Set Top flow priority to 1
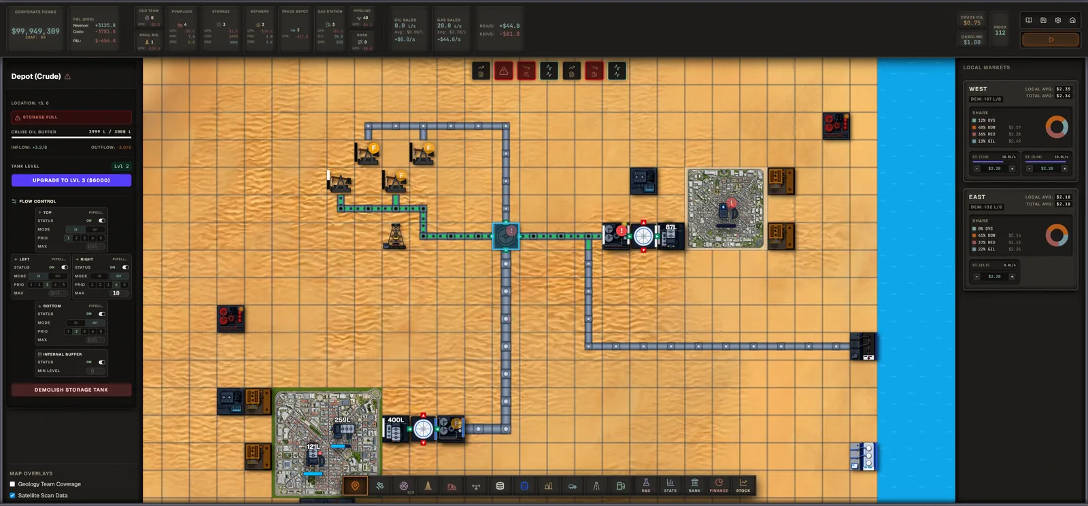The width and height of the screenshot is (1088, 506). click(68, 238)
